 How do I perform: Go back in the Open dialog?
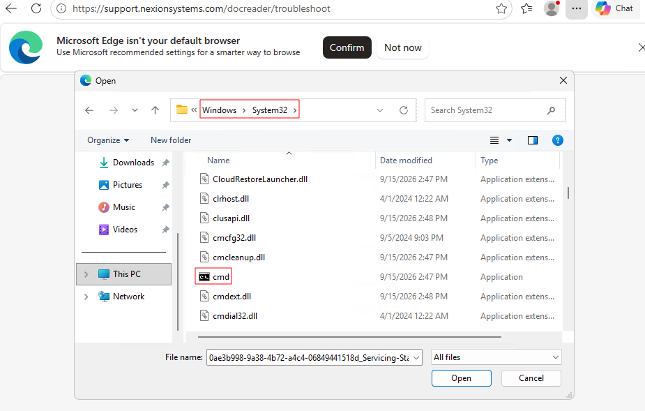89,110
